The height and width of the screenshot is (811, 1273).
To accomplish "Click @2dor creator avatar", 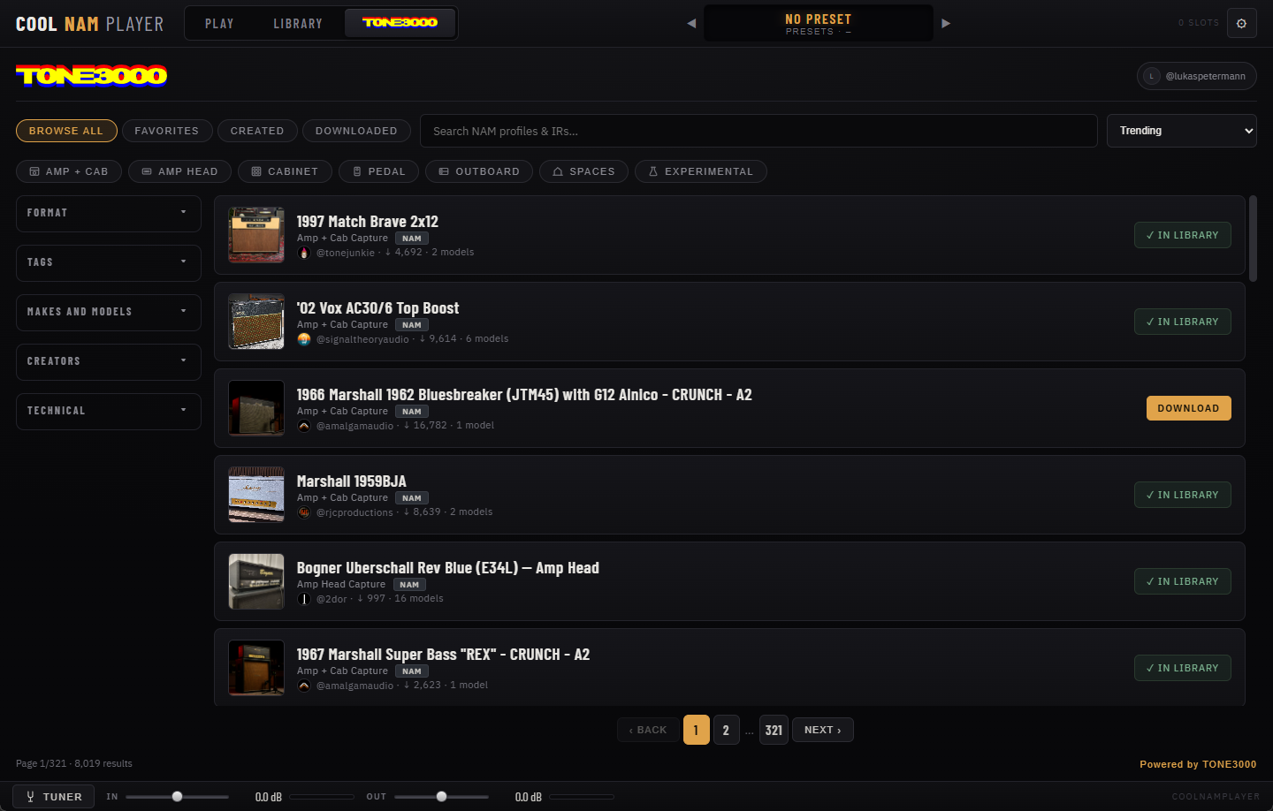I will coord(304,599).
